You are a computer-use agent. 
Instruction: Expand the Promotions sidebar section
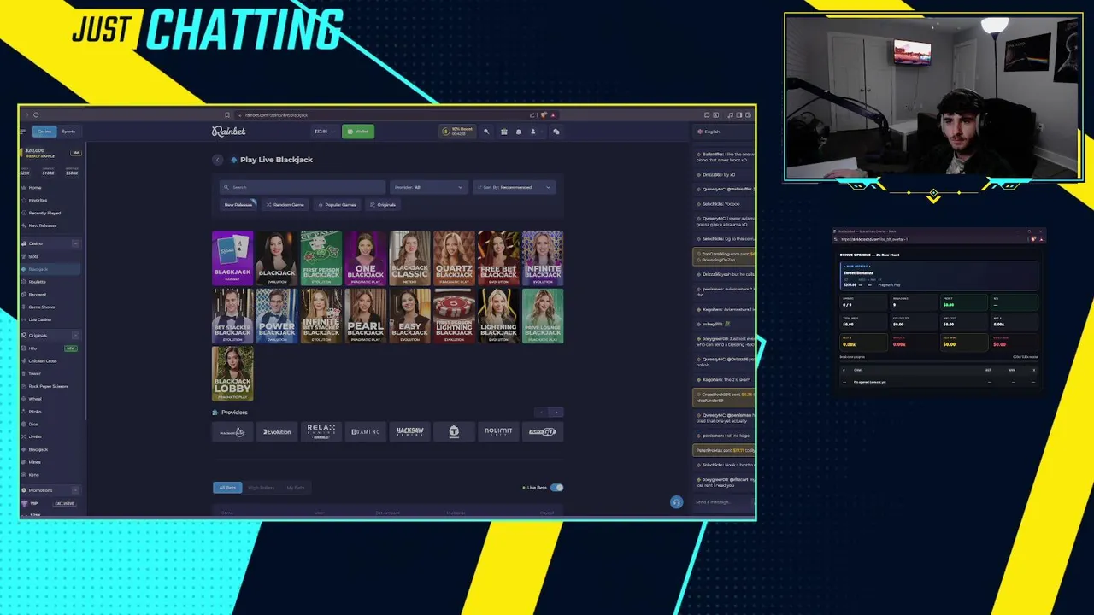coord(75,490)
